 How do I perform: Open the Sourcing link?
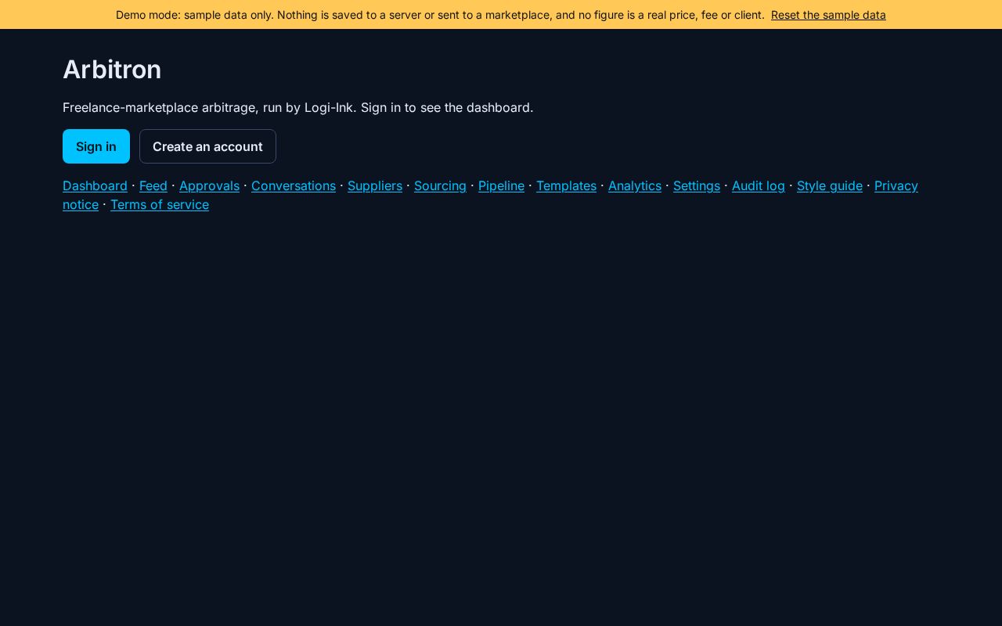pos(440,185)
